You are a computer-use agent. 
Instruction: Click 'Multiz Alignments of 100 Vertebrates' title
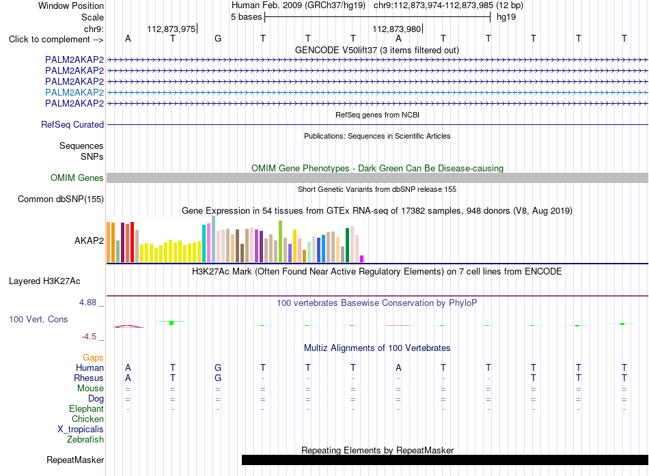point(377,348)
